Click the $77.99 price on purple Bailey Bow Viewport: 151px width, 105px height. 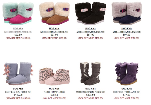[x=127, y=95]
